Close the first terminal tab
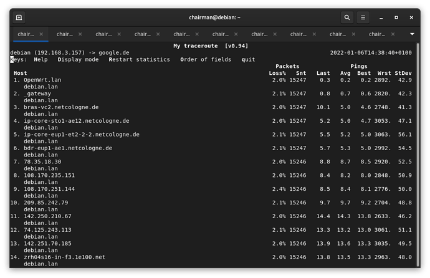Image resolution: width=430 pixels, height=278 pixels. click(x=41, y=34)
